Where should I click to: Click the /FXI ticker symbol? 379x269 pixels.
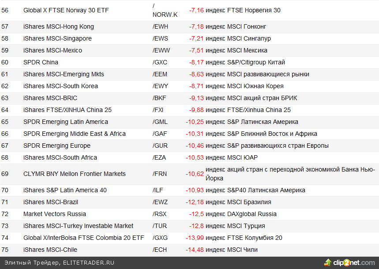[159, 110]
